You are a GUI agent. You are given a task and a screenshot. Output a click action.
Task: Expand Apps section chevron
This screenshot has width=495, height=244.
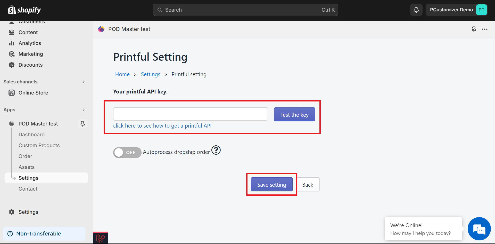tap(84, 110)
